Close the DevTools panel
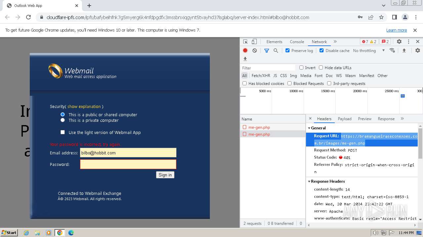This screenshot has width=423, height=237. tap(418, 42)
